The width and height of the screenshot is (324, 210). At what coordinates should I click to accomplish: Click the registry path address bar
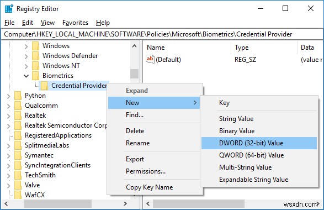(162, 34)
